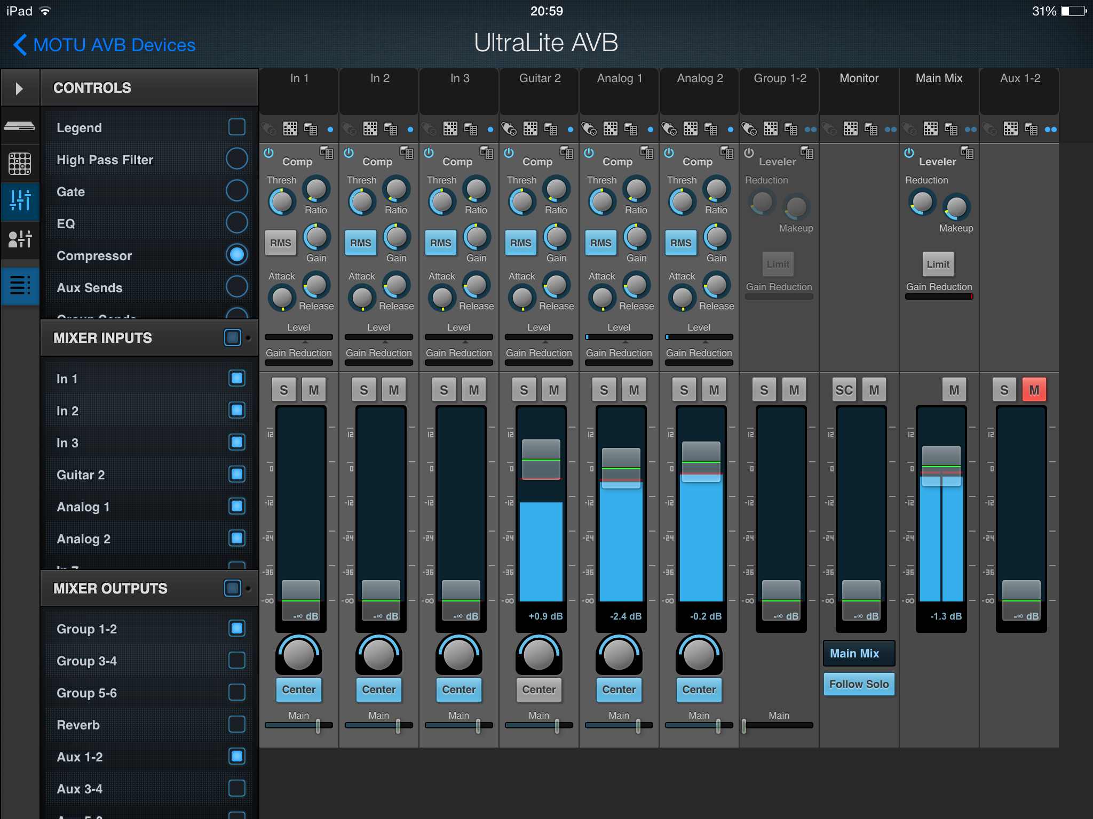
Task: Click Main Mix Makeup knob
Action: click(x=956, y=207)
